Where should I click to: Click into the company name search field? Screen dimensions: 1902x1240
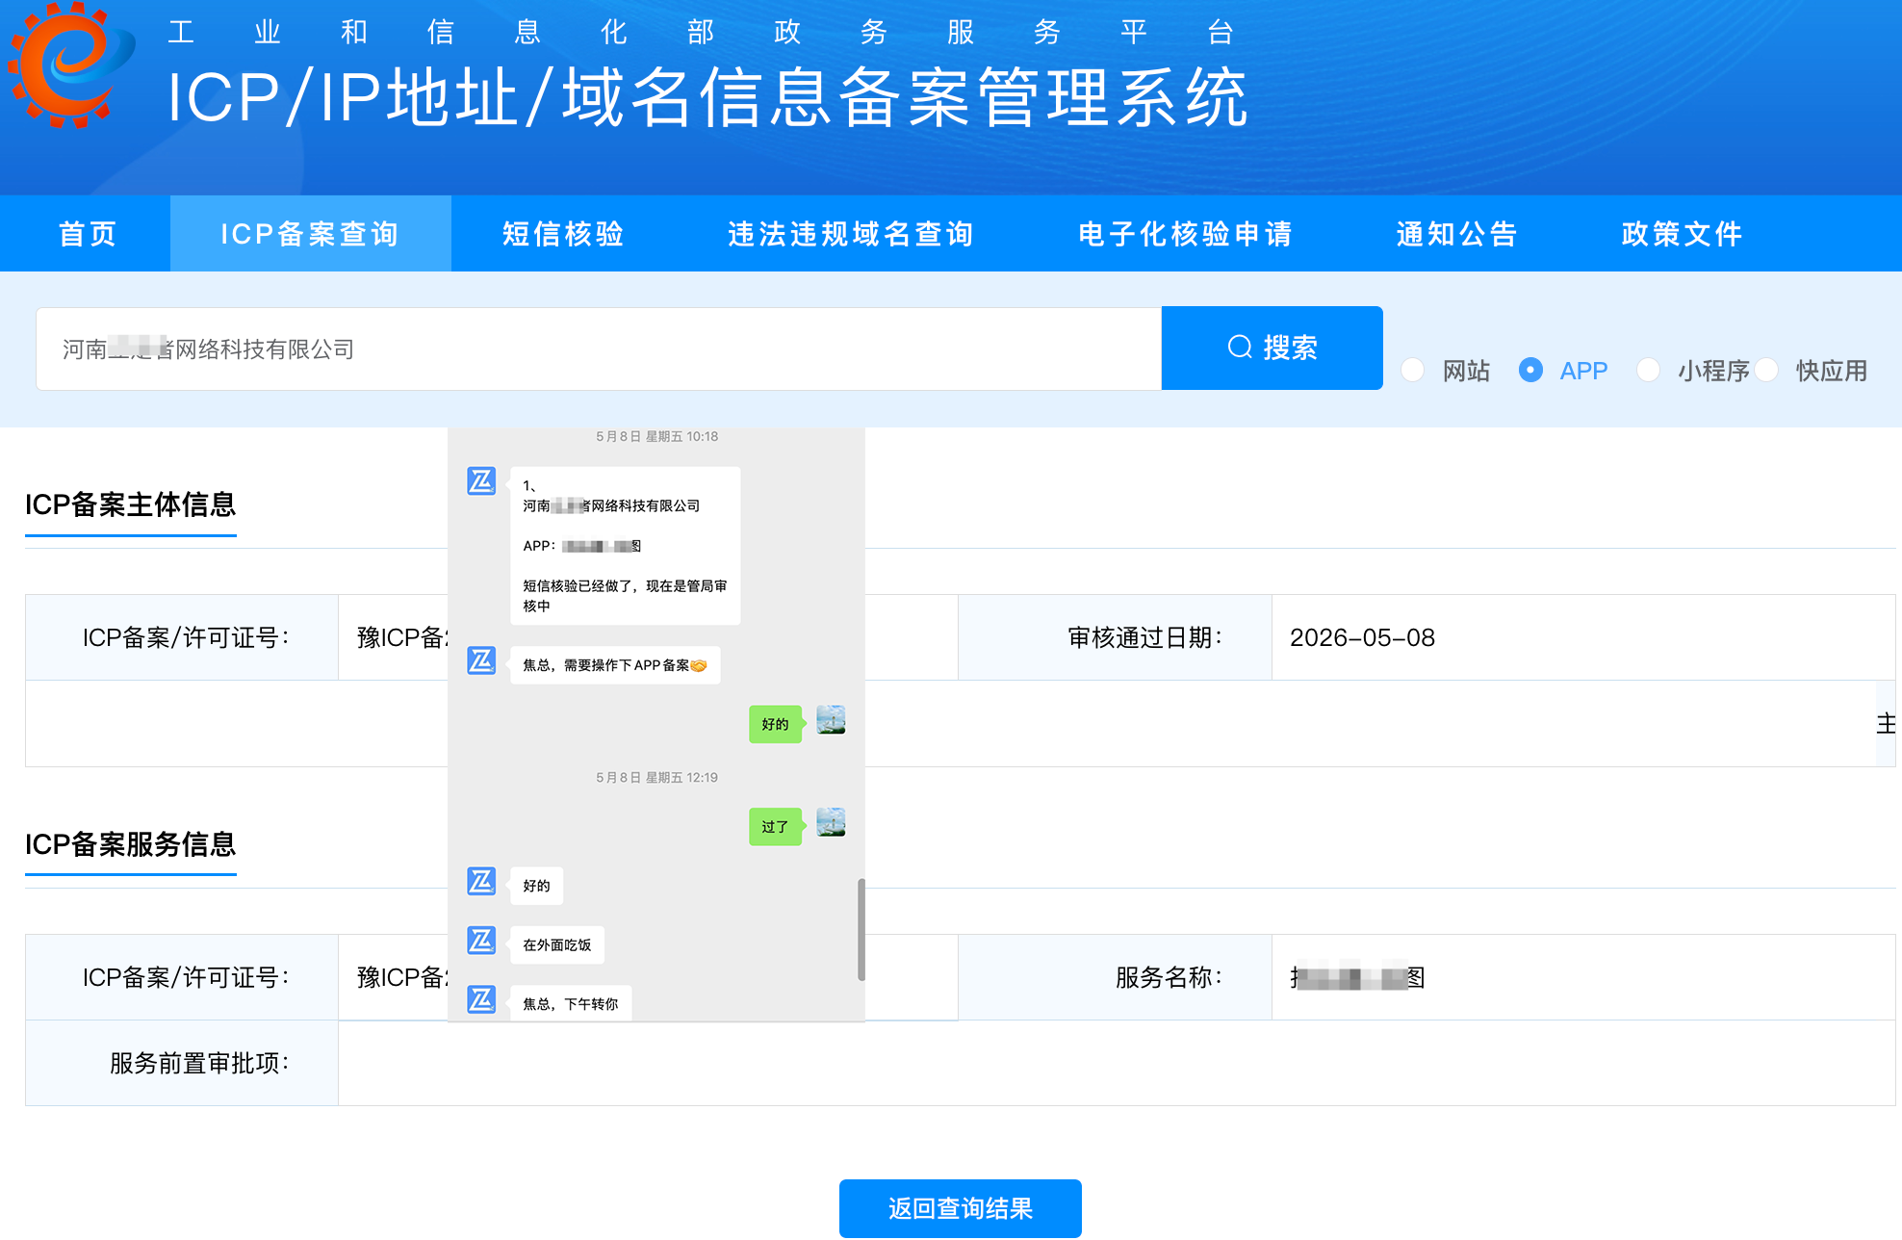click(599, 349)
